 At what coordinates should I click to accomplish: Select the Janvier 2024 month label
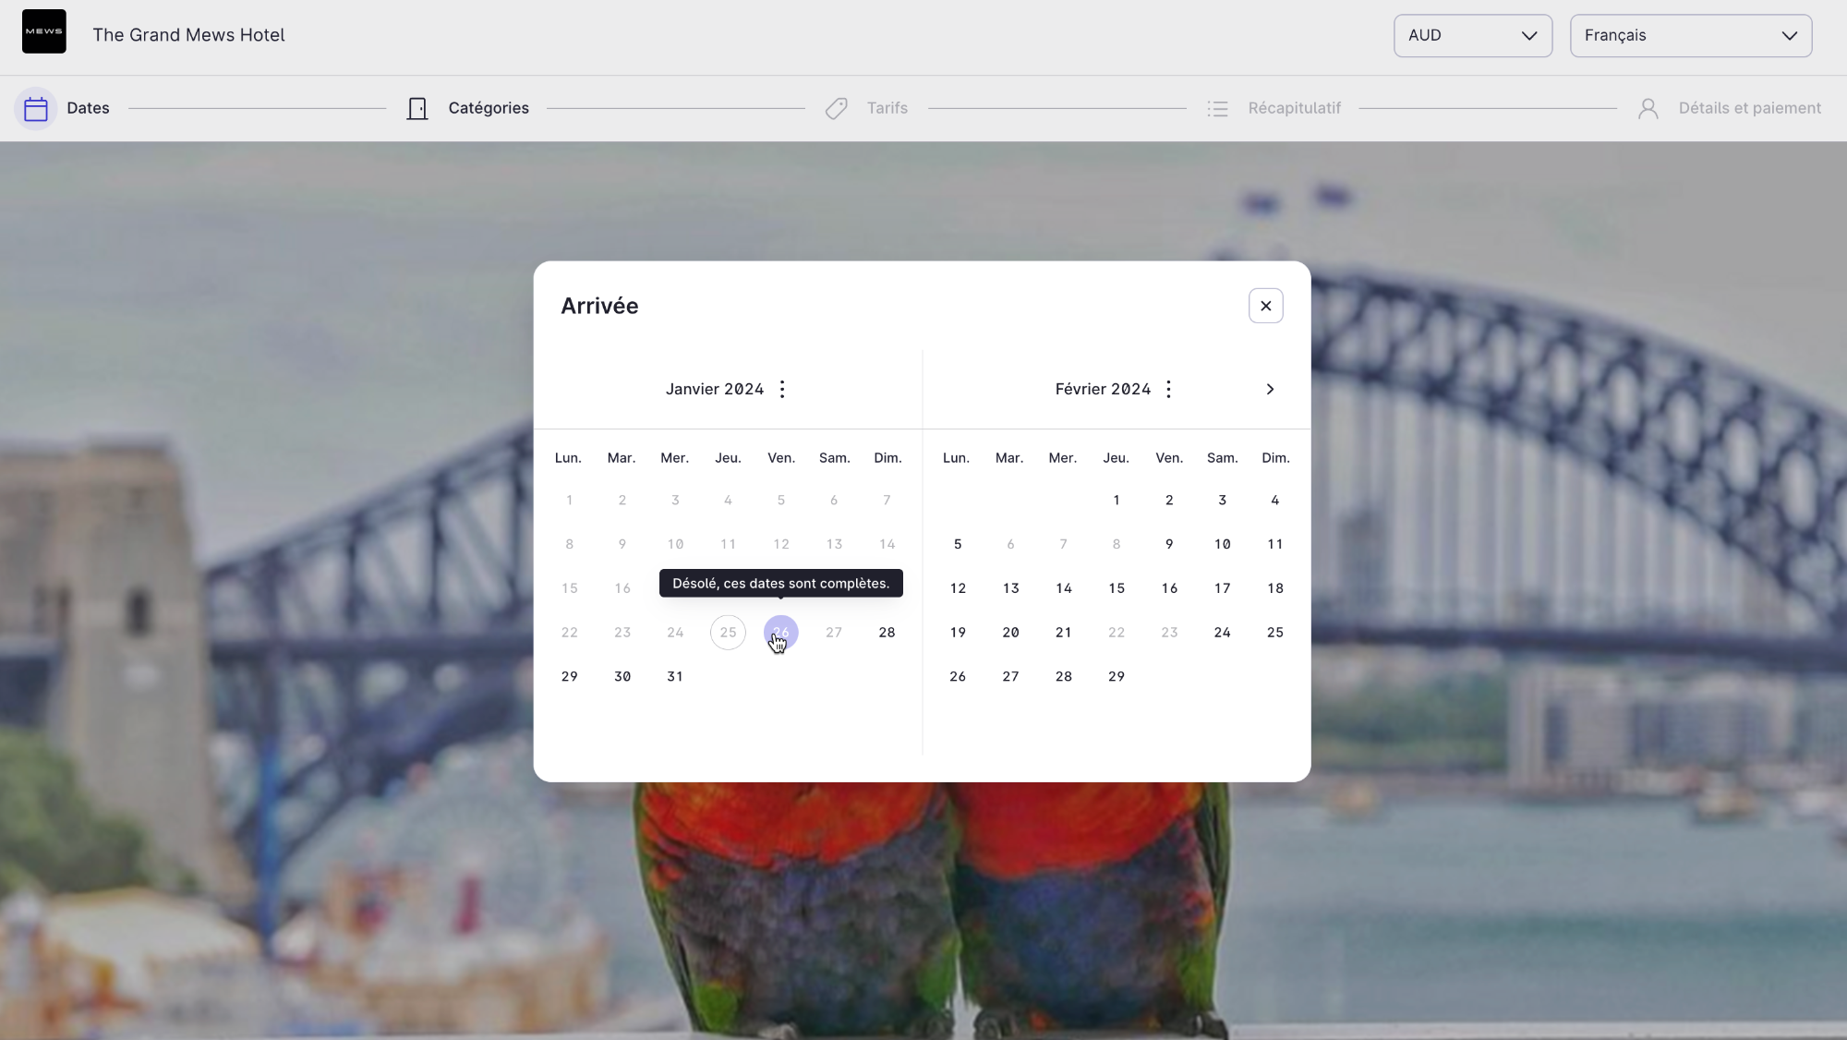coord(715,389)
